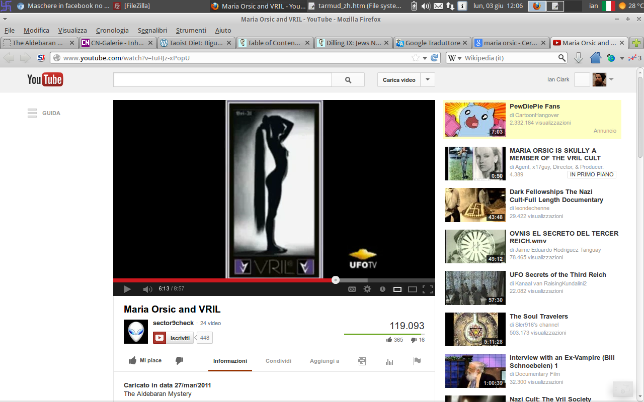This screenshot has height=402, width=644.
Task: Expand the dropdown next to Carica video
Action: tap(428, 80)
